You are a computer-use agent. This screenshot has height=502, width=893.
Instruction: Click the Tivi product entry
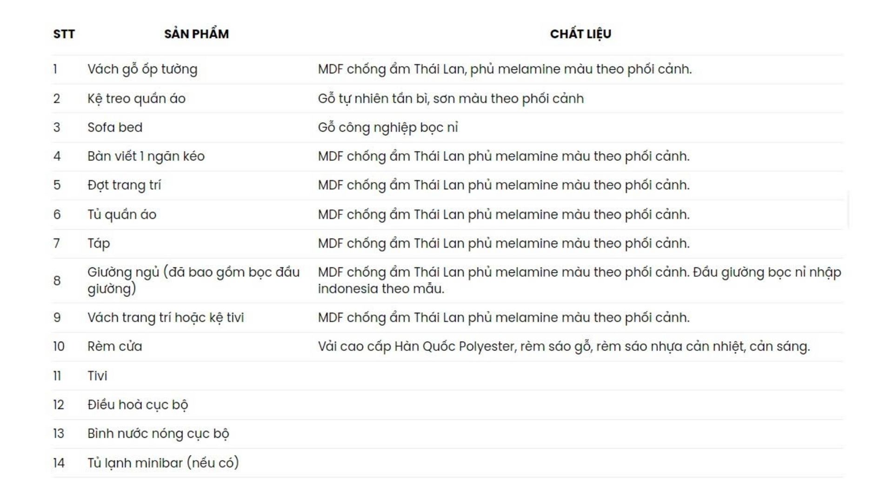[x=97, y=376]
